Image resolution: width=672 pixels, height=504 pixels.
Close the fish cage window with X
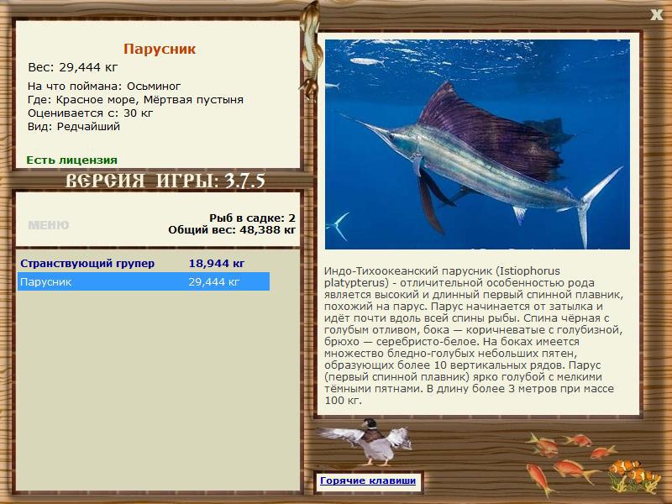coord(656,15)
